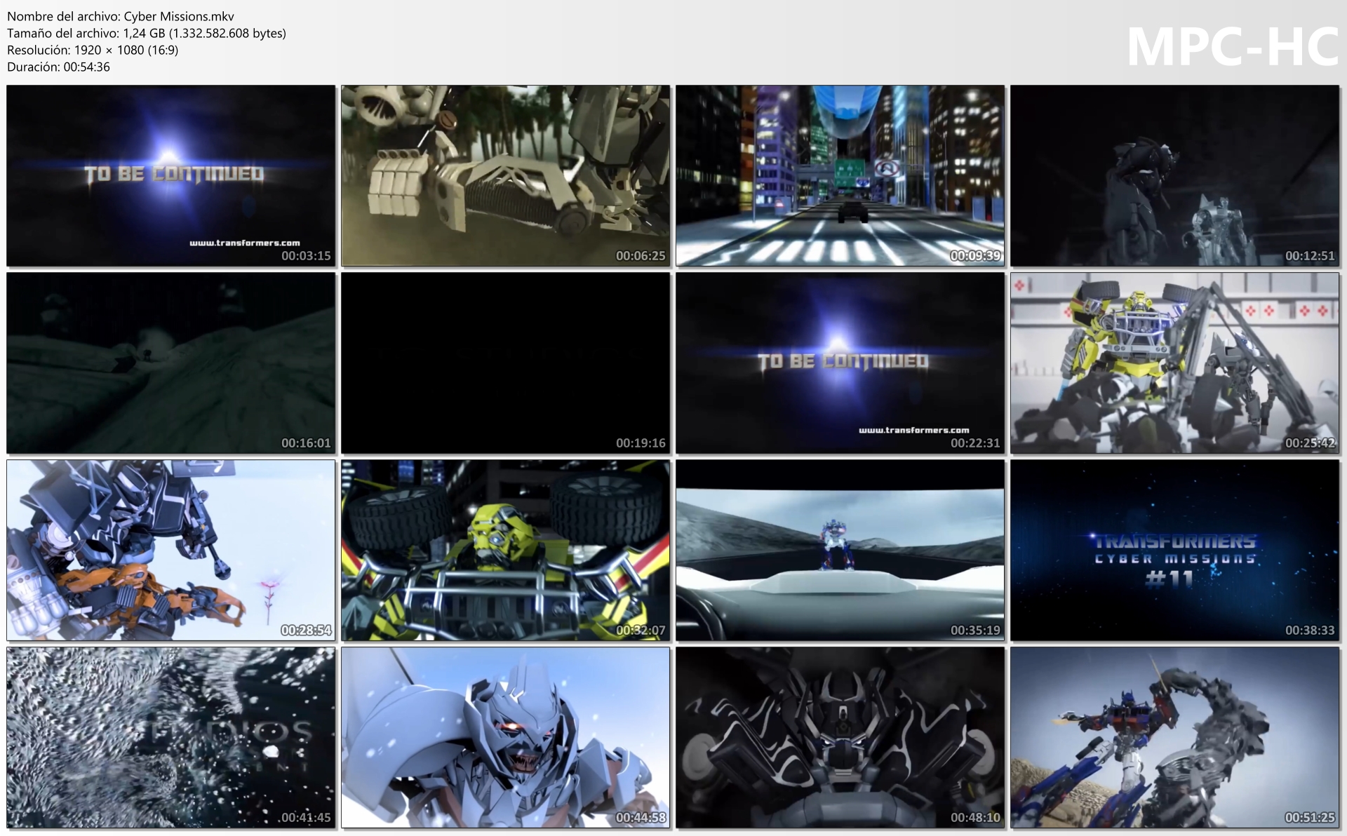Click the thumbnail at 00:03:15
Image resolution: width=1347 pixels, height=836 pixels.
point(170,175)
